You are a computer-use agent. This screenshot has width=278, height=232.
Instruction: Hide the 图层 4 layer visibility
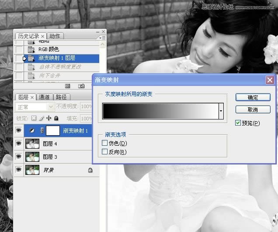tap(18, 143)
